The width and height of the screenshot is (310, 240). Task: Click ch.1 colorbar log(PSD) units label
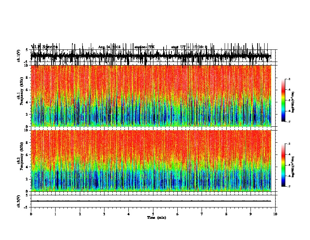(x=293, y=102)
